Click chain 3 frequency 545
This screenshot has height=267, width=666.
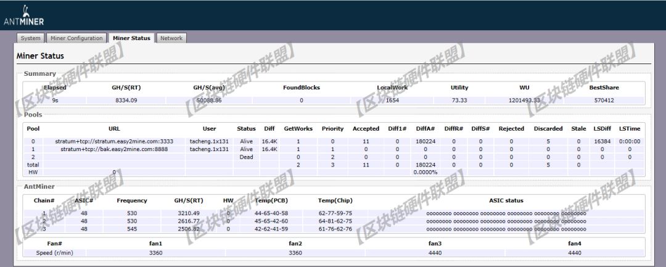coord(132,229)
